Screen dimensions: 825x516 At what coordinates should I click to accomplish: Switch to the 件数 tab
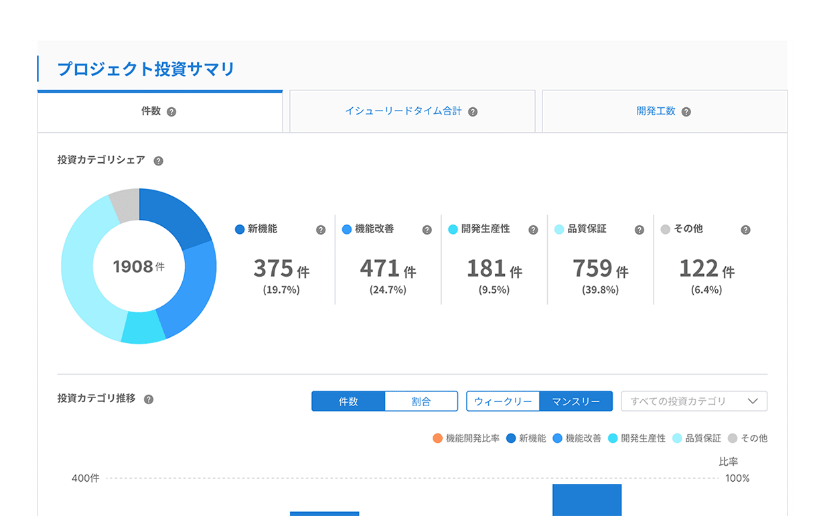pos(160,111)
